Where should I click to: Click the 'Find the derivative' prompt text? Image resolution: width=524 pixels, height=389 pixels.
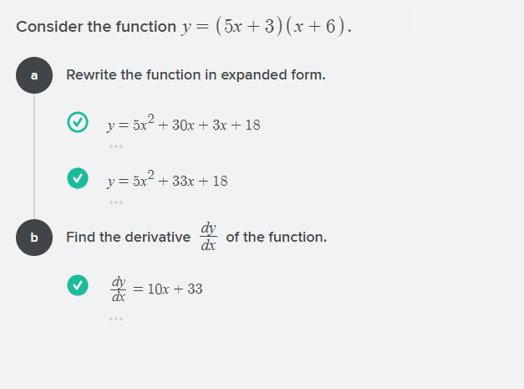(128, 238)
